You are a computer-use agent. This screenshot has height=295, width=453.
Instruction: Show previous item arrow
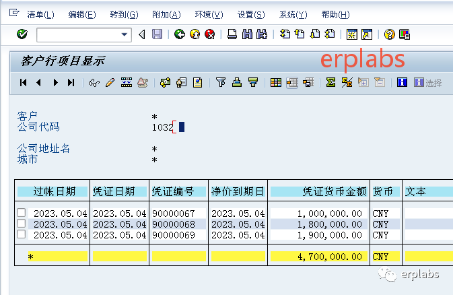pyautogui.click(x=39, y=83)
